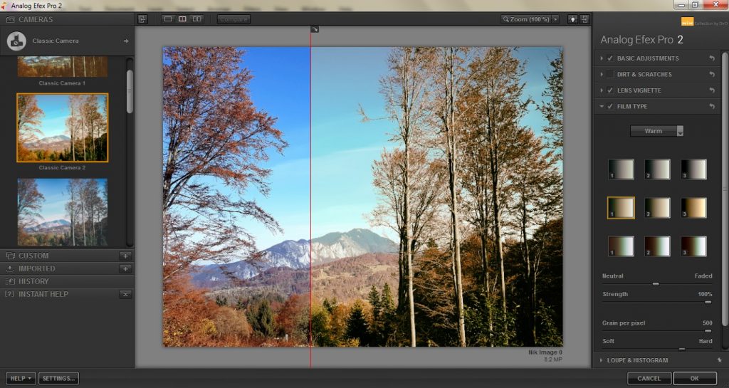Image resolution: width=729 pixels, height=388 pixels.
Task: Expand the zoom options arrow
Action: [x=555, y=19]
